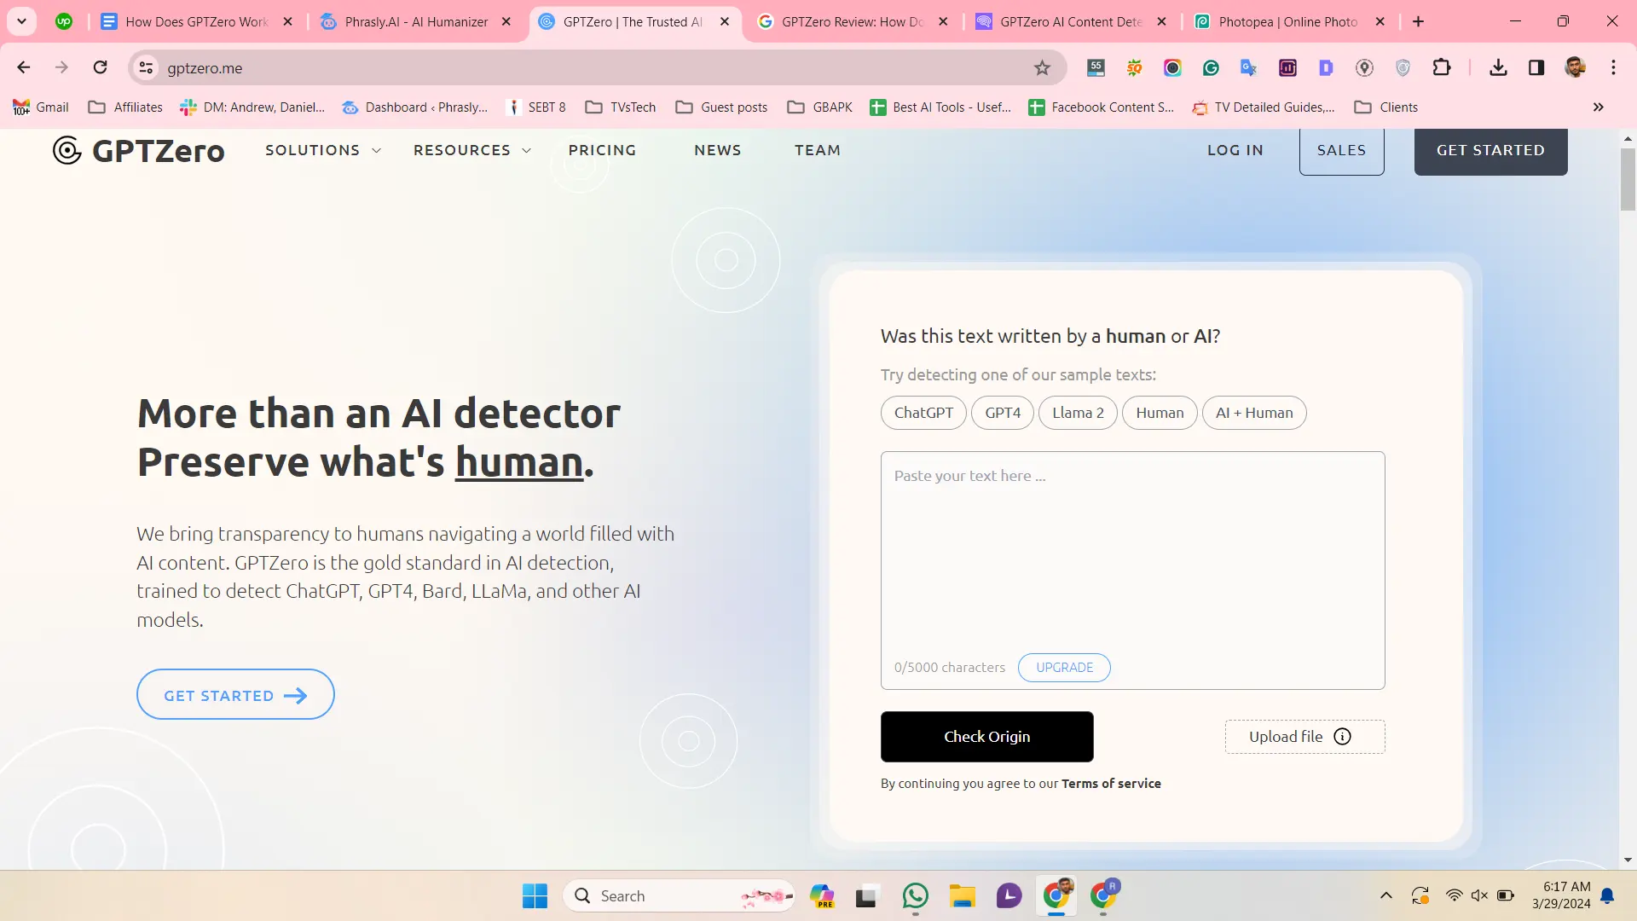
Task: Select the AI + Human sample text
Action: coord(1254,413)
